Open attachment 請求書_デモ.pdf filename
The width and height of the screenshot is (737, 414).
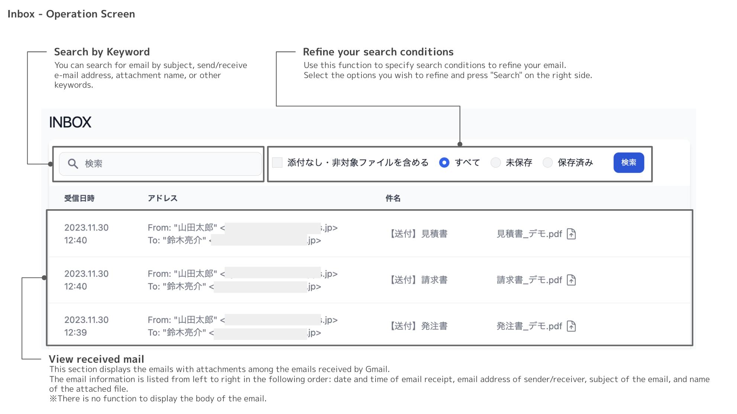point(529,280)
